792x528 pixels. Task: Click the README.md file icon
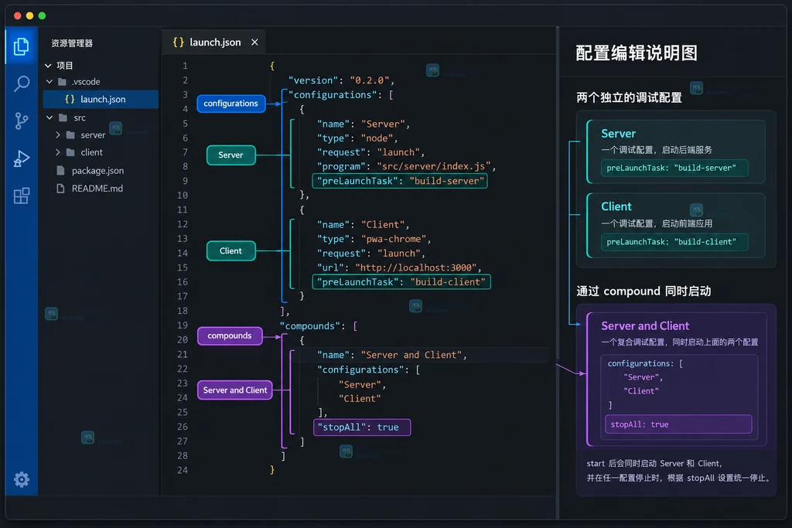tap(60, 189)
